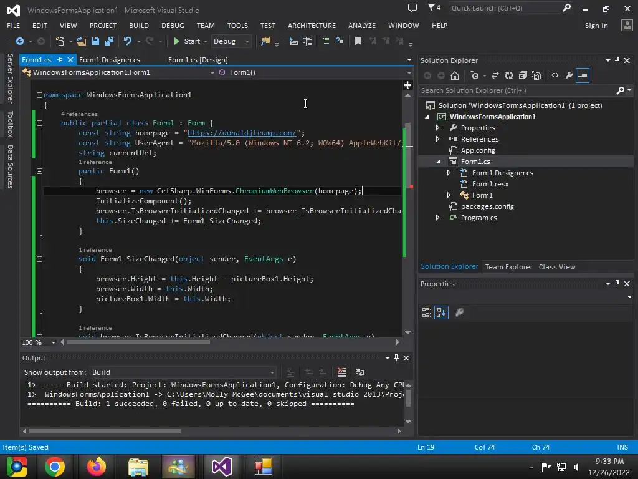Switch to the Team Explorer tab
The image size is (638, 479).
508,267
